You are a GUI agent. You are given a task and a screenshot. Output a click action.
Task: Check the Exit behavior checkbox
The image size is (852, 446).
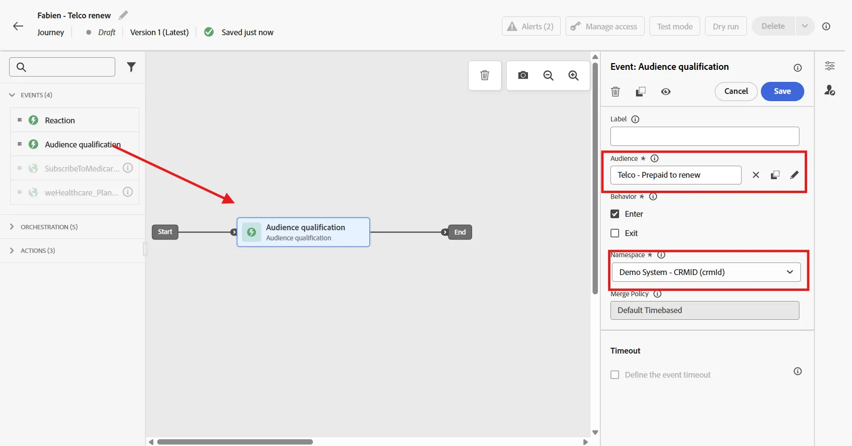(x=615, y=233)
